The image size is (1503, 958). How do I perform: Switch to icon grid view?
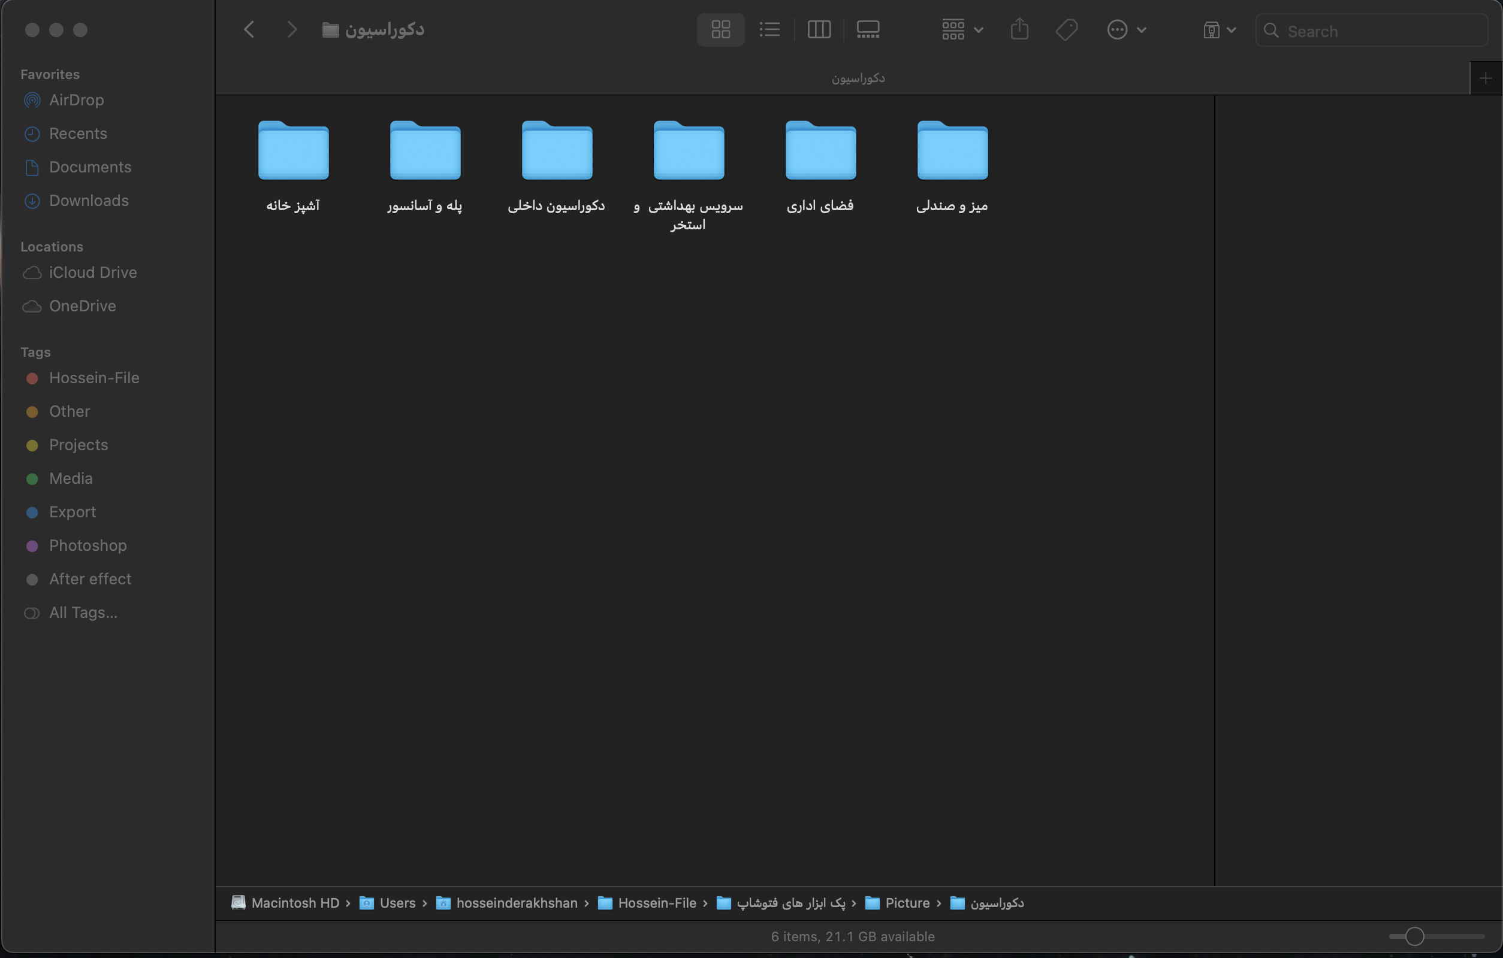[x=720, y=29]
